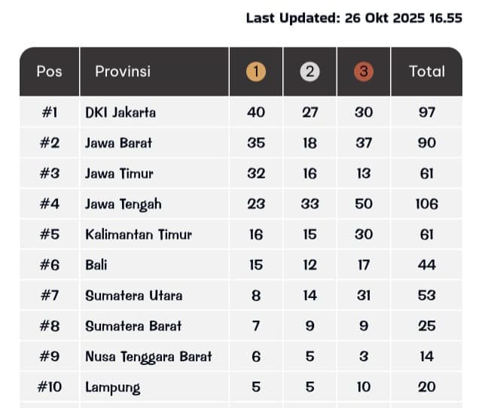Open the Jawa Tengah province entry

(124, 204)
